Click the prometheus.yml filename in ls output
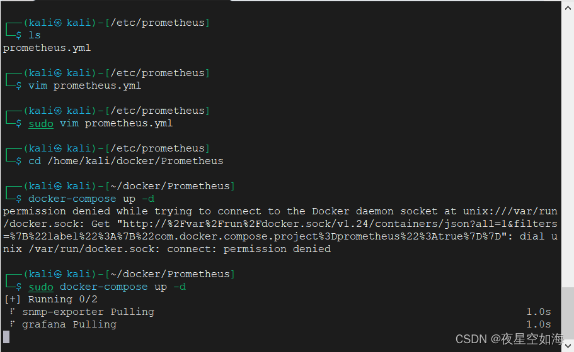574x352 pixels. pyautogui.click(x=47, y=48)
